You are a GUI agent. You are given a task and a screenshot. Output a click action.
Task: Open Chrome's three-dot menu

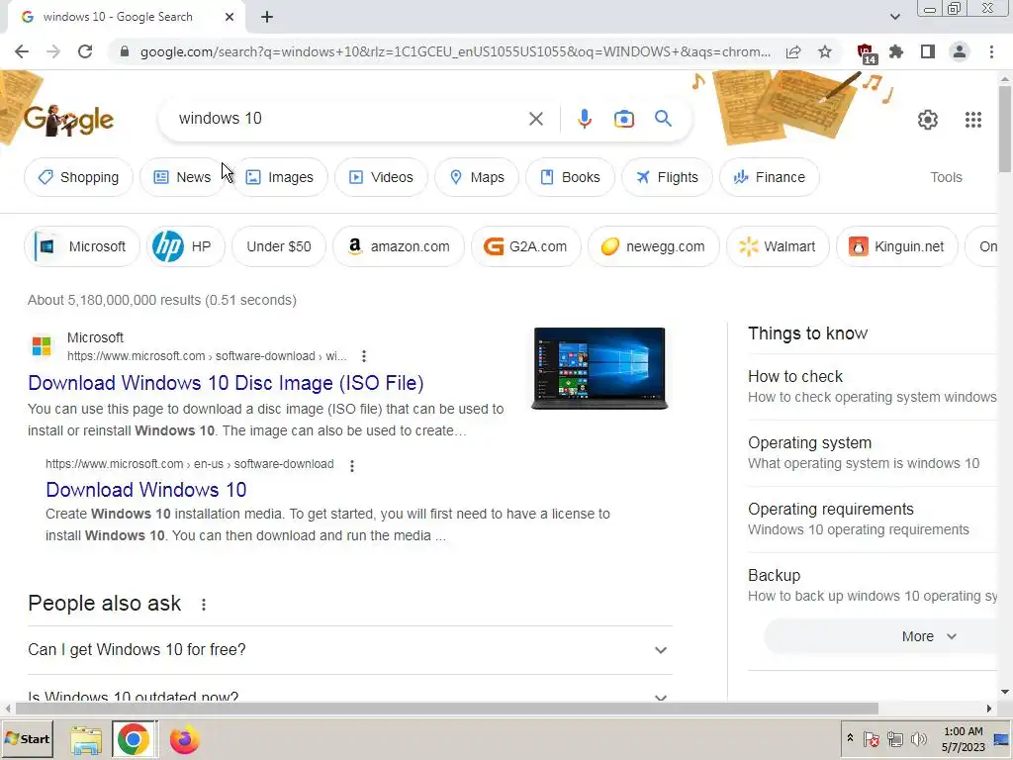991,51
